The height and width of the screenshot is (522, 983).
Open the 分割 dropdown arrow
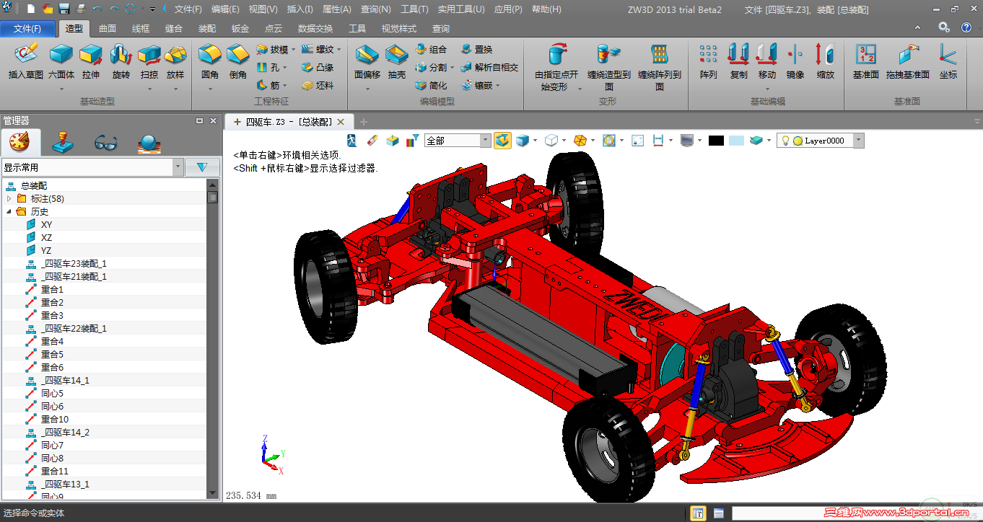click(452, 68)
